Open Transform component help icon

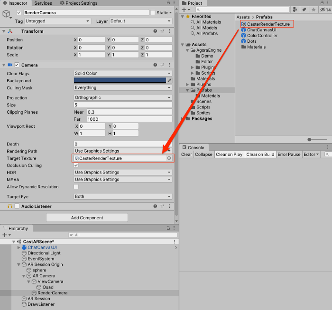(x=155, y=31)
